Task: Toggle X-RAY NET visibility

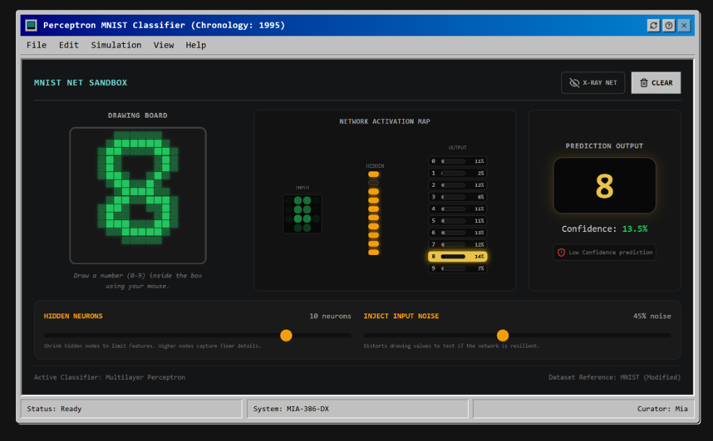Action: click(x=593, y=83)
